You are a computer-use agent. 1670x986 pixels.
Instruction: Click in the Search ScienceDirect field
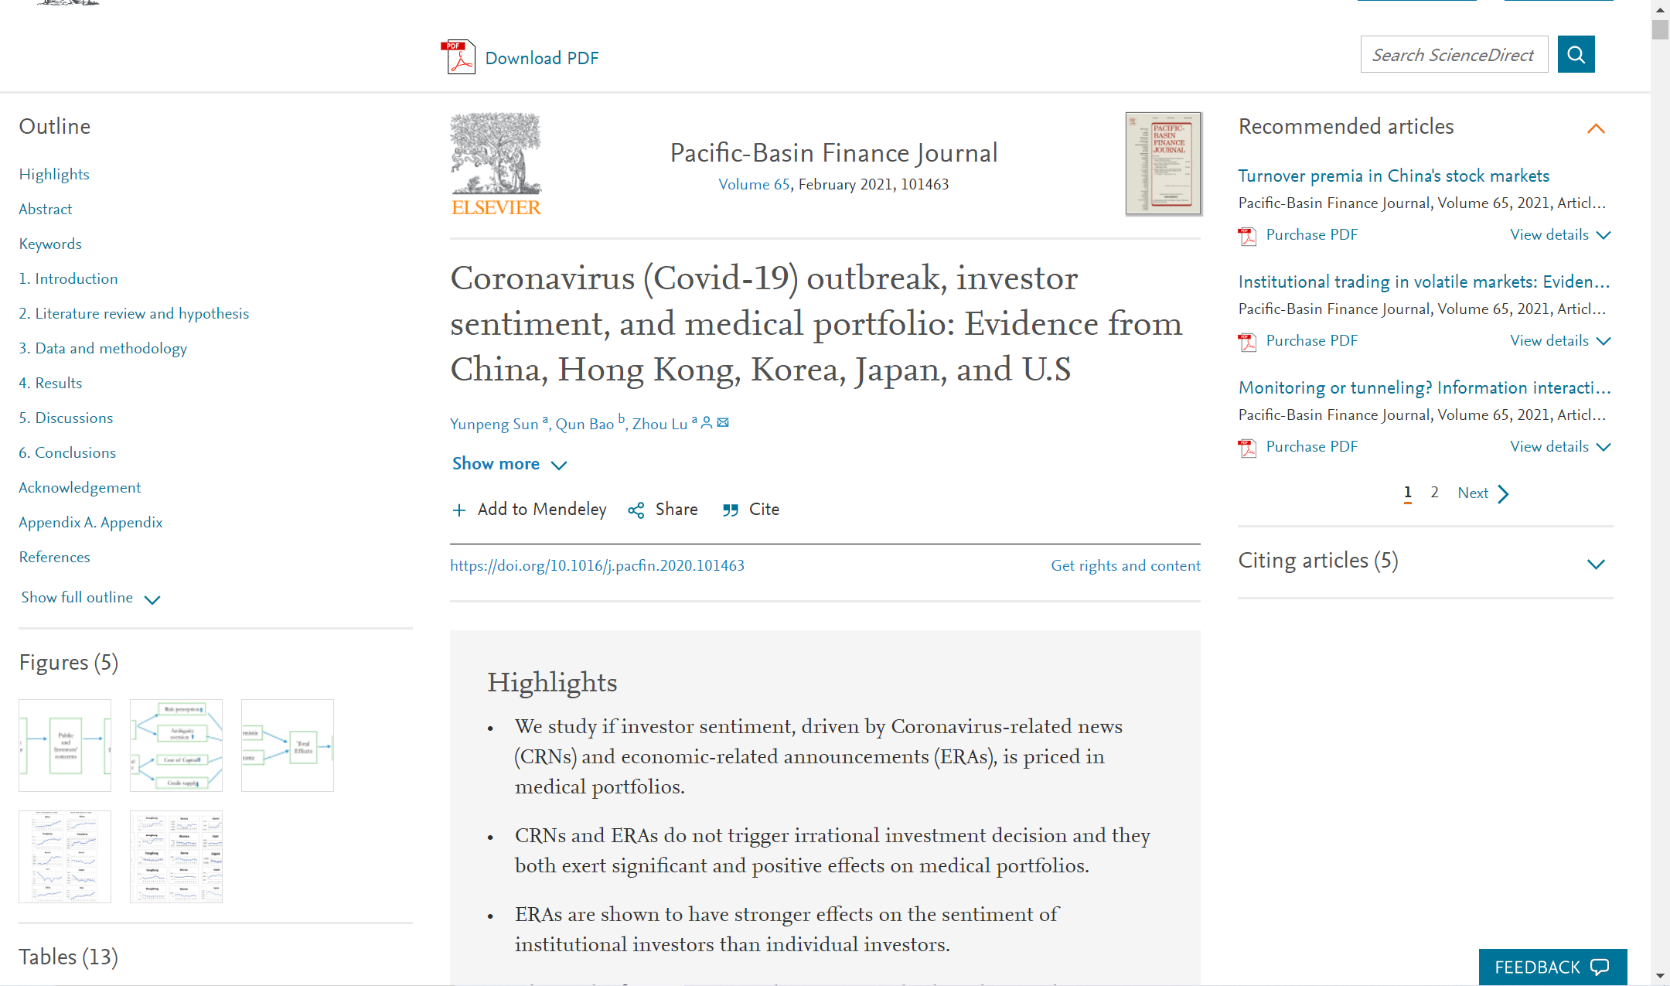[1454, 55]
